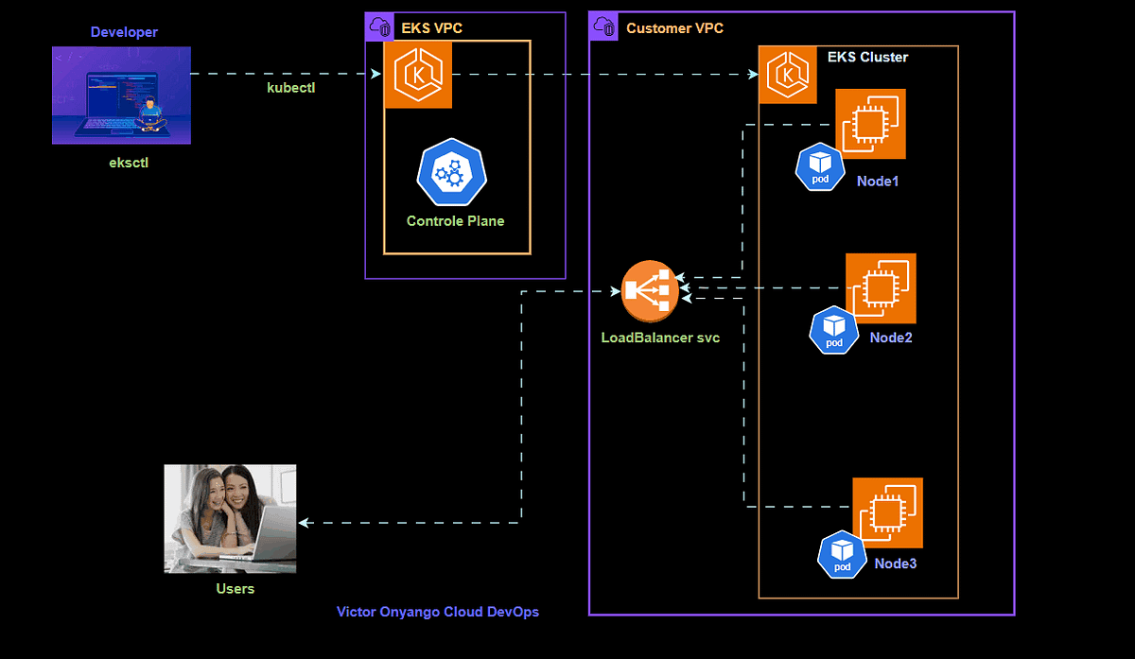The width and height of the screenshot is (1135, 659).
Task: Click the developer laptop illustration
Action: (121, 95)
